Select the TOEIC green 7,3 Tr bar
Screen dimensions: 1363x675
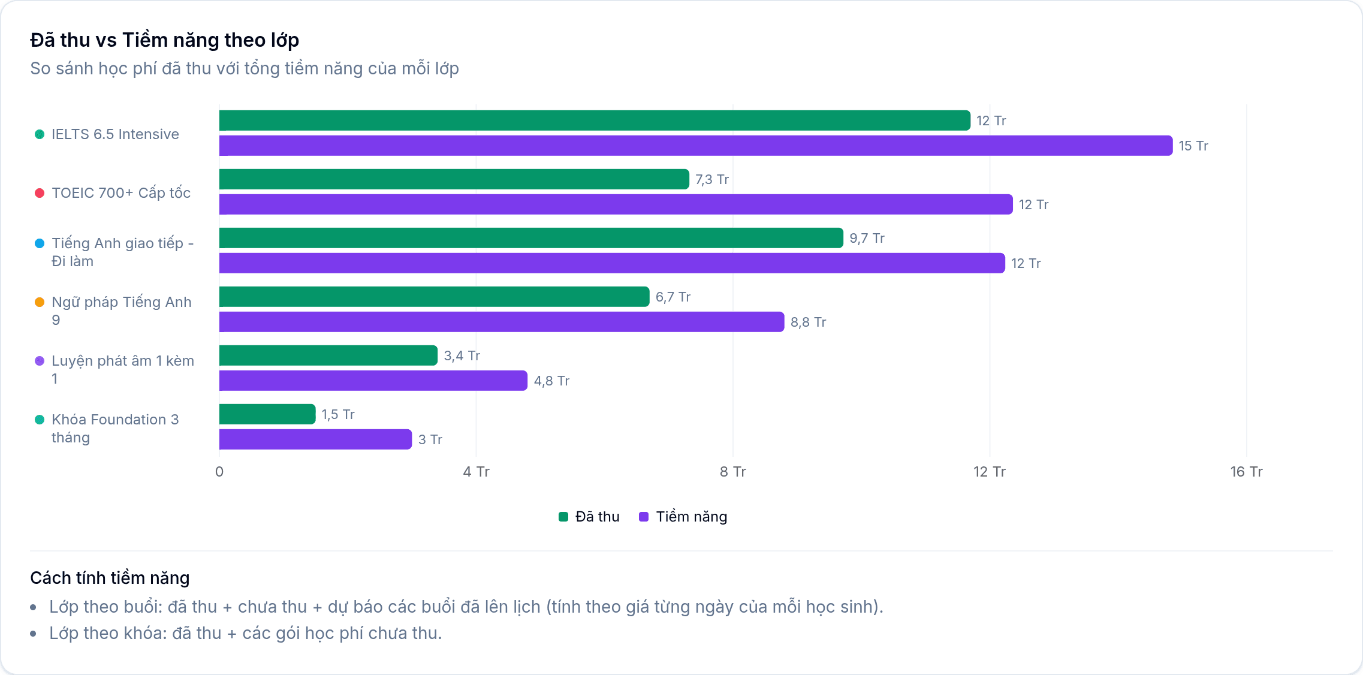[x=454, y=179]
